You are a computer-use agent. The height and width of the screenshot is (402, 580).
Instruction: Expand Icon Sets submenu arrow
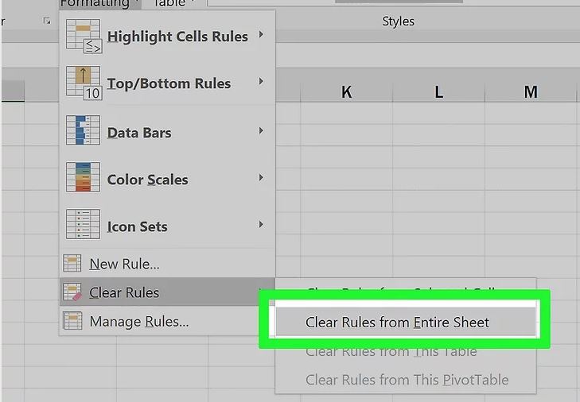point(261,224)
